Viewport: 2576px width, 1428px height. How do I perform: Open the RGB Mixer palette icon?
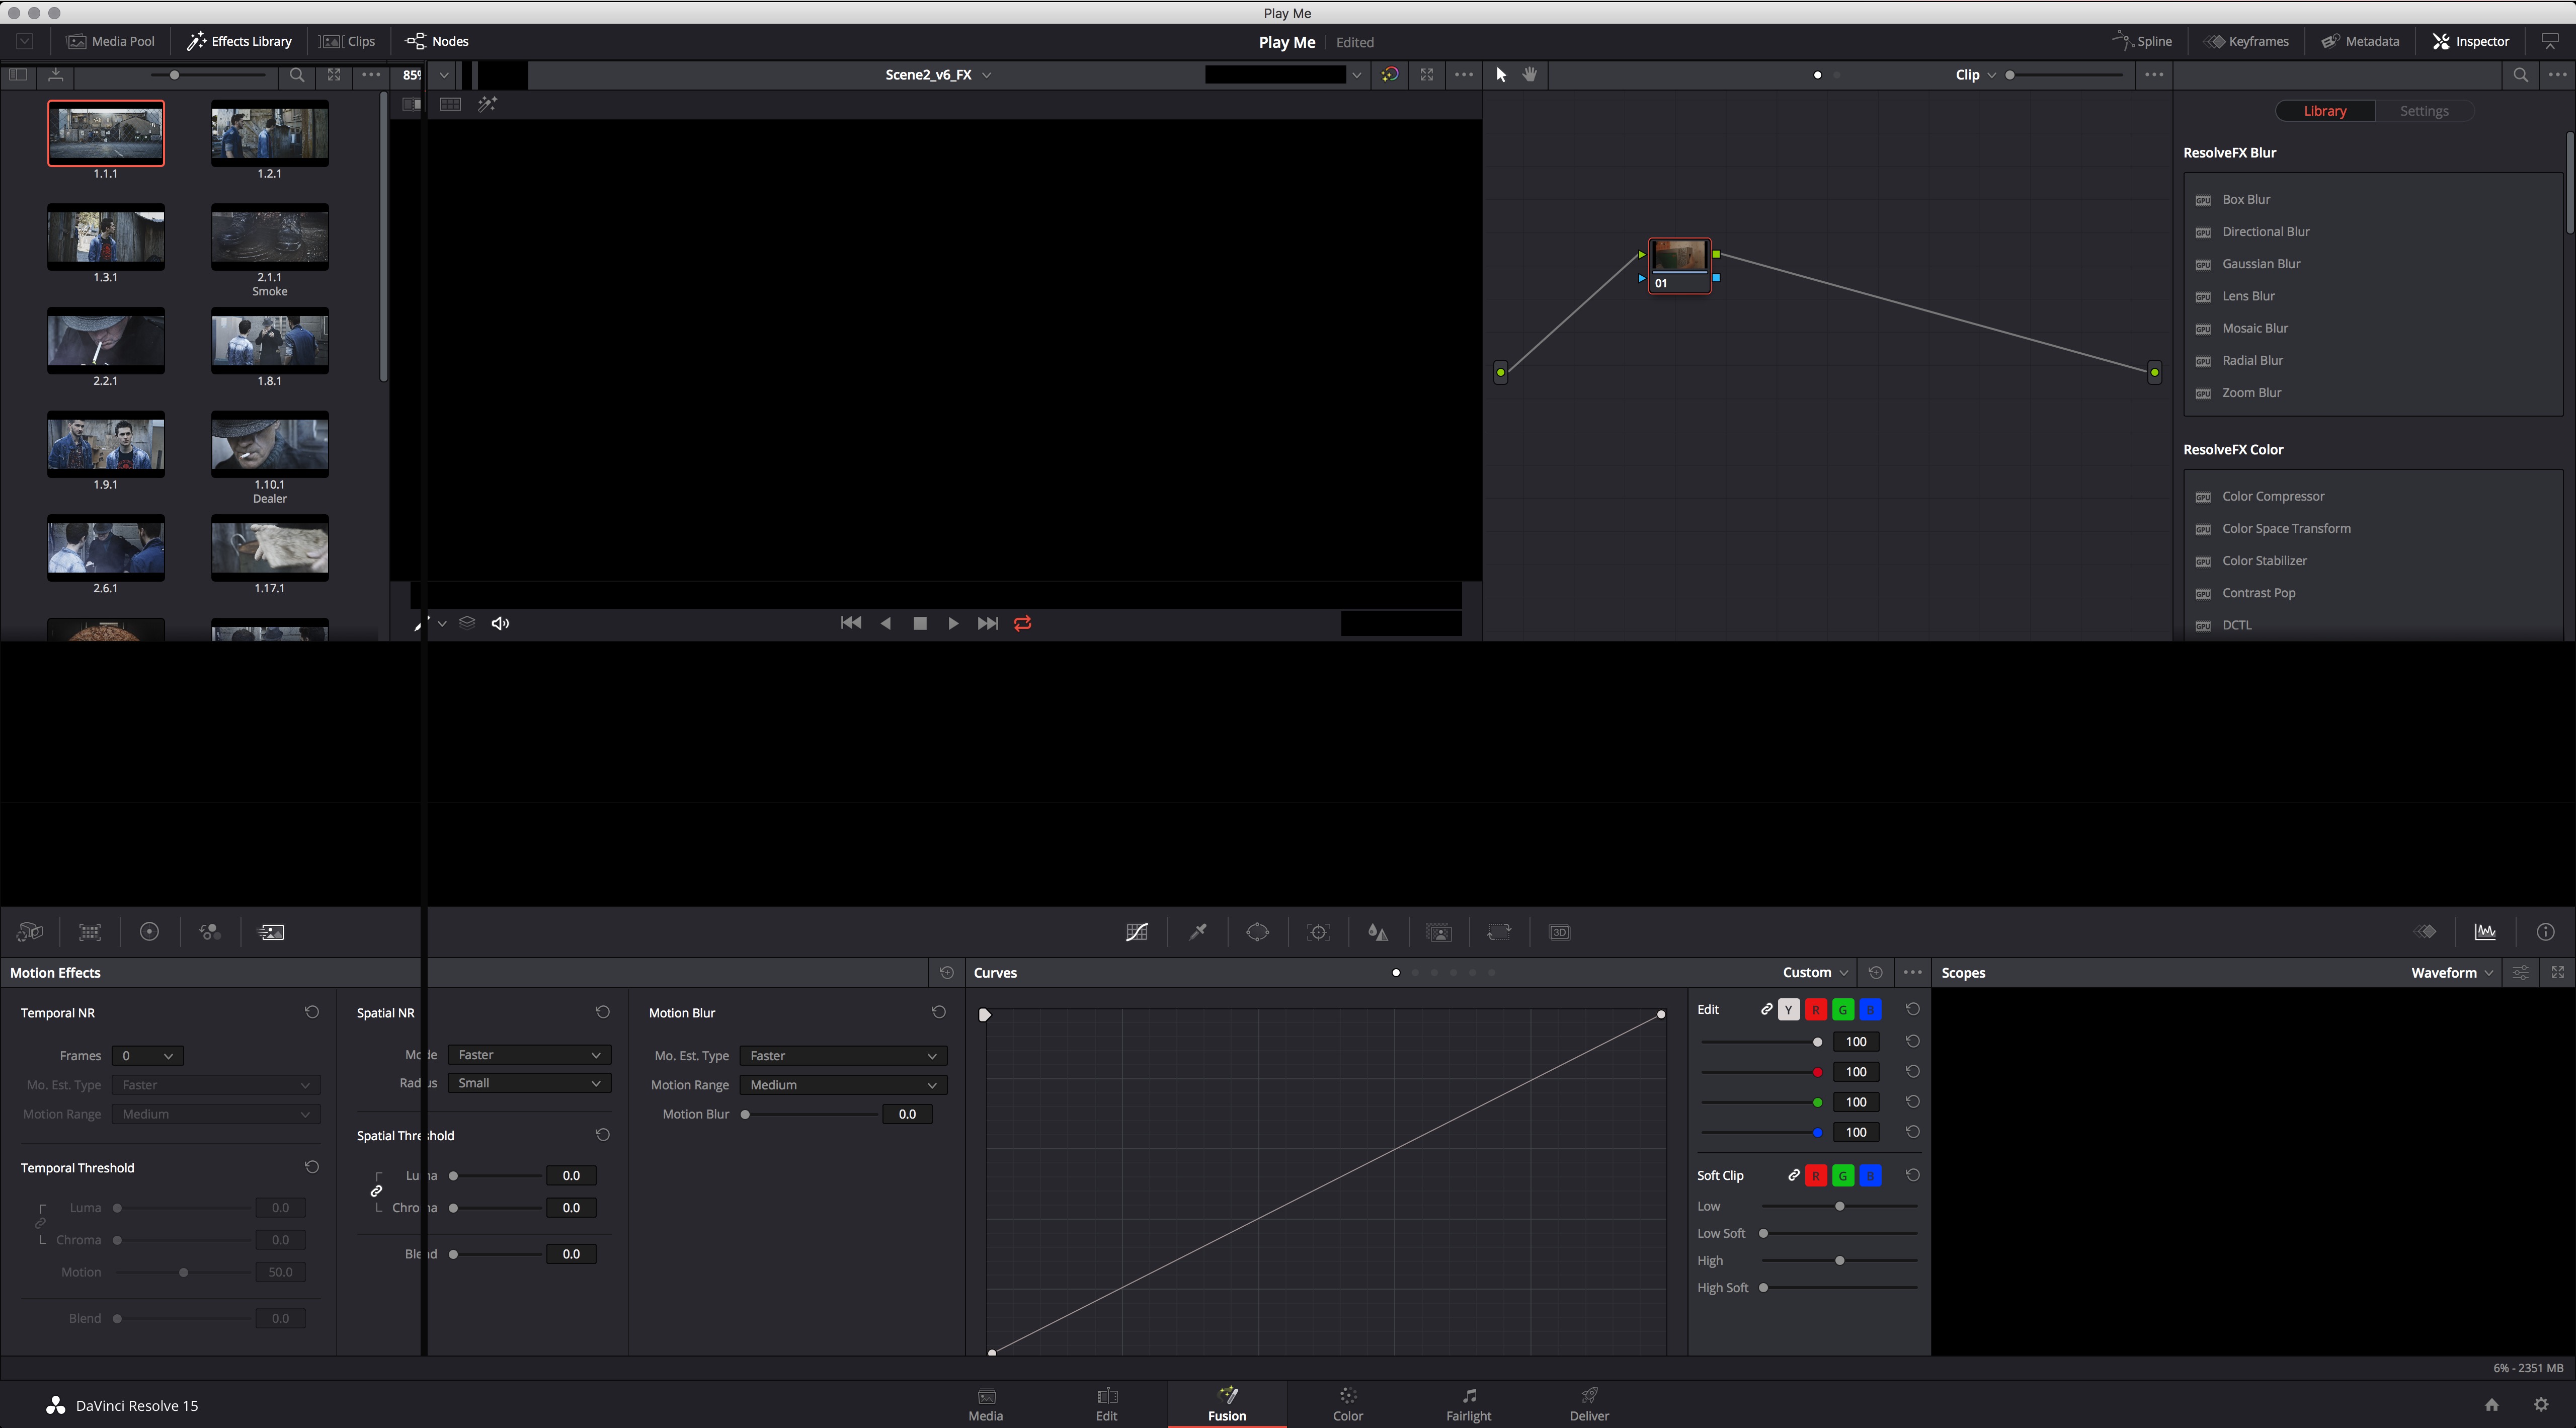[209, 932]
